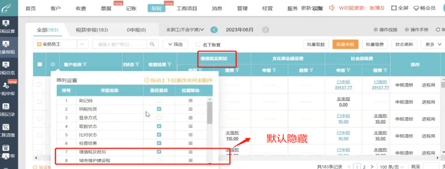Image resolution: width=445 pixels, height=169 pixels.
Task: Go to next month with right arrow
Action: click(x=265, y=30)
